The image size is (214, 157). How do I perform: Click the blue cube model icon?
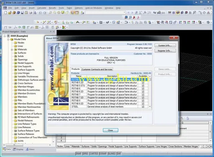pyautogui.click(x=18, y=13)
